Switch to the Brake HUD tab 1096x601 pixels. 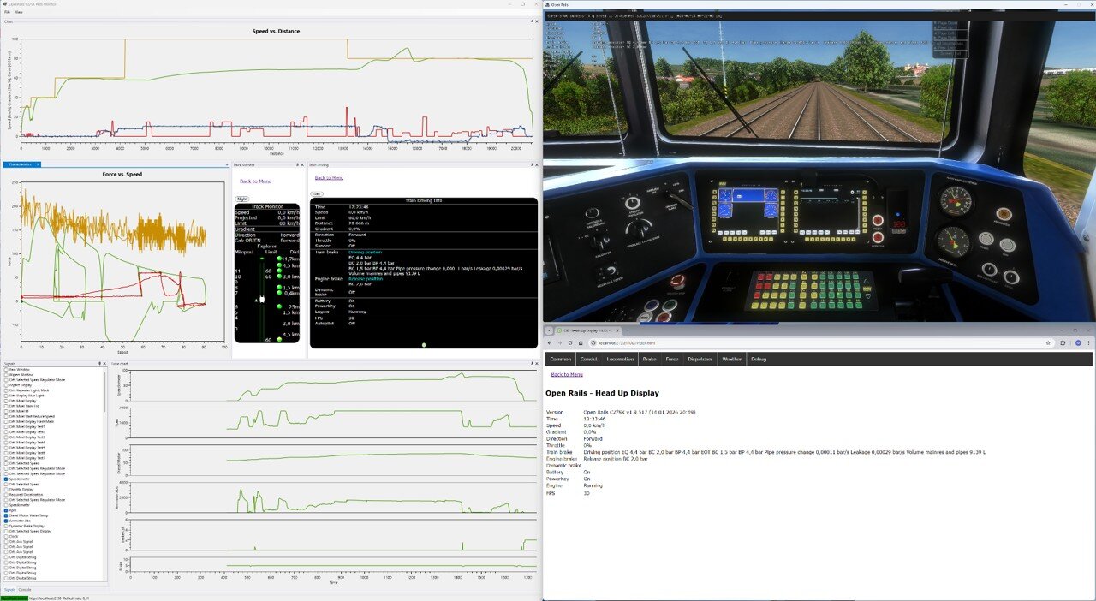(649, 359)
